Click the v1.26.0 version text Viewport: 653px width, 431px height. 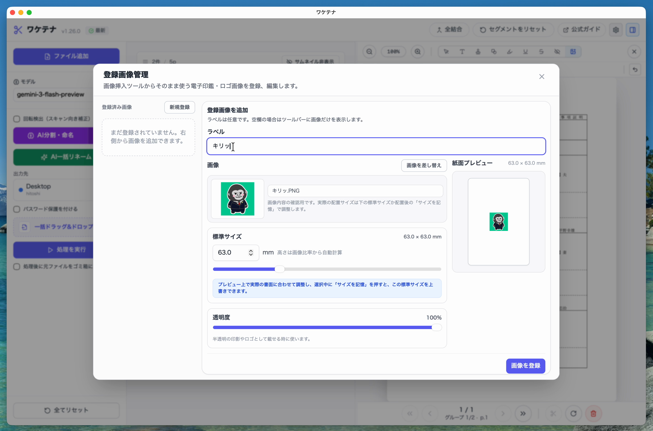coord(71,31)
